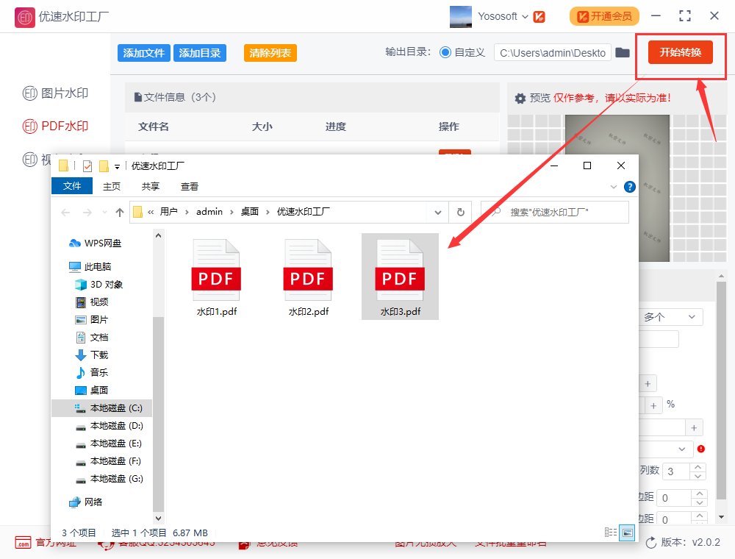Open 意见反馈 feedback icon
This screenshot has height=559, width=735.
(245, 544)
